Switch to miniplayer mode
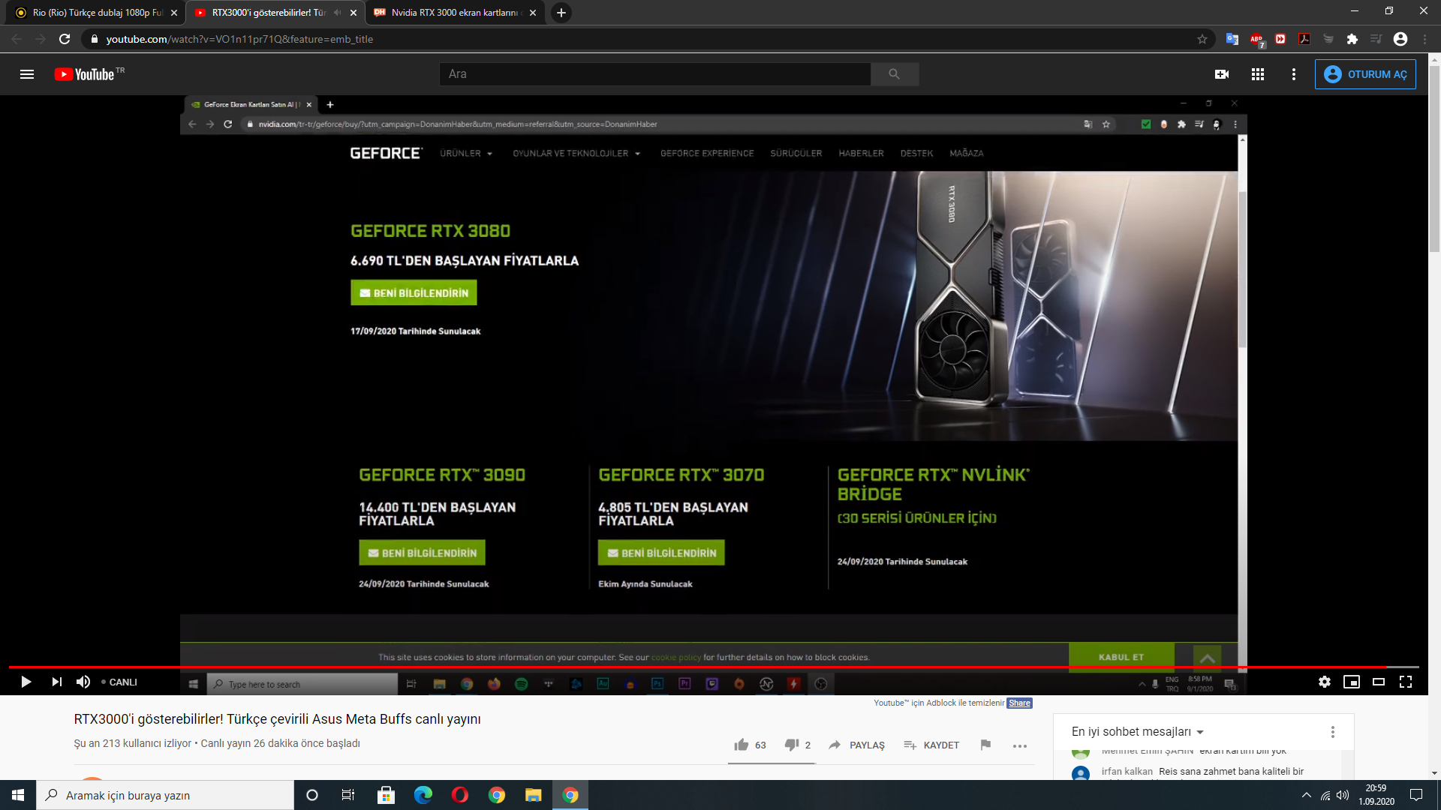The image size is (1441, 810). tap(1352, 682)
